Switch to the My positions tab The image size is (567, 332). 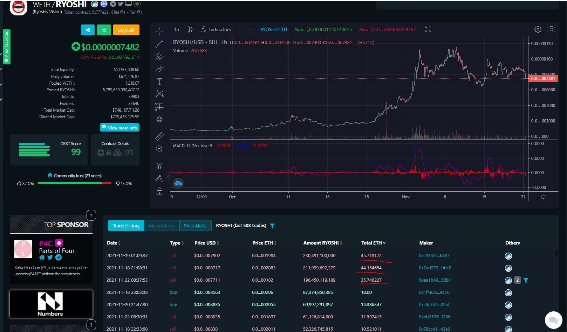pos(162,226)
